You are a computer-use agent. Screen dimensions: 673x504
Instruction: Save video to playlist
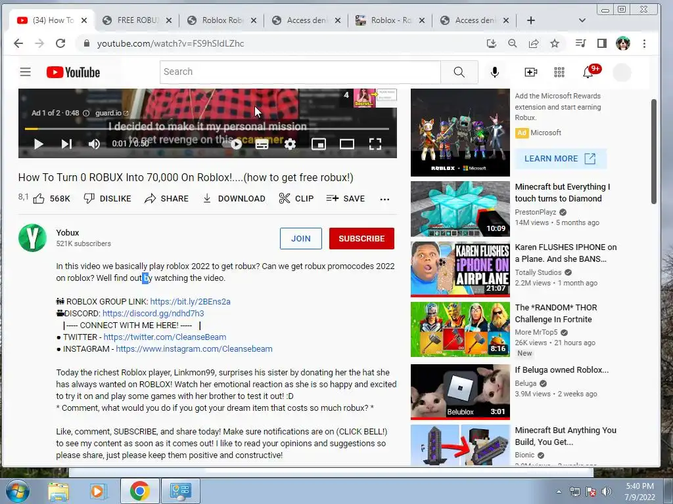coord(346,198)
